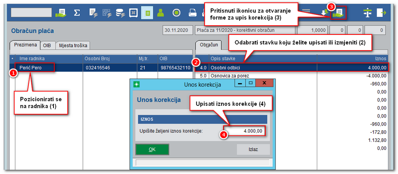Click the document with lightning icon
The image size is (398, 174).
(92, 12)
